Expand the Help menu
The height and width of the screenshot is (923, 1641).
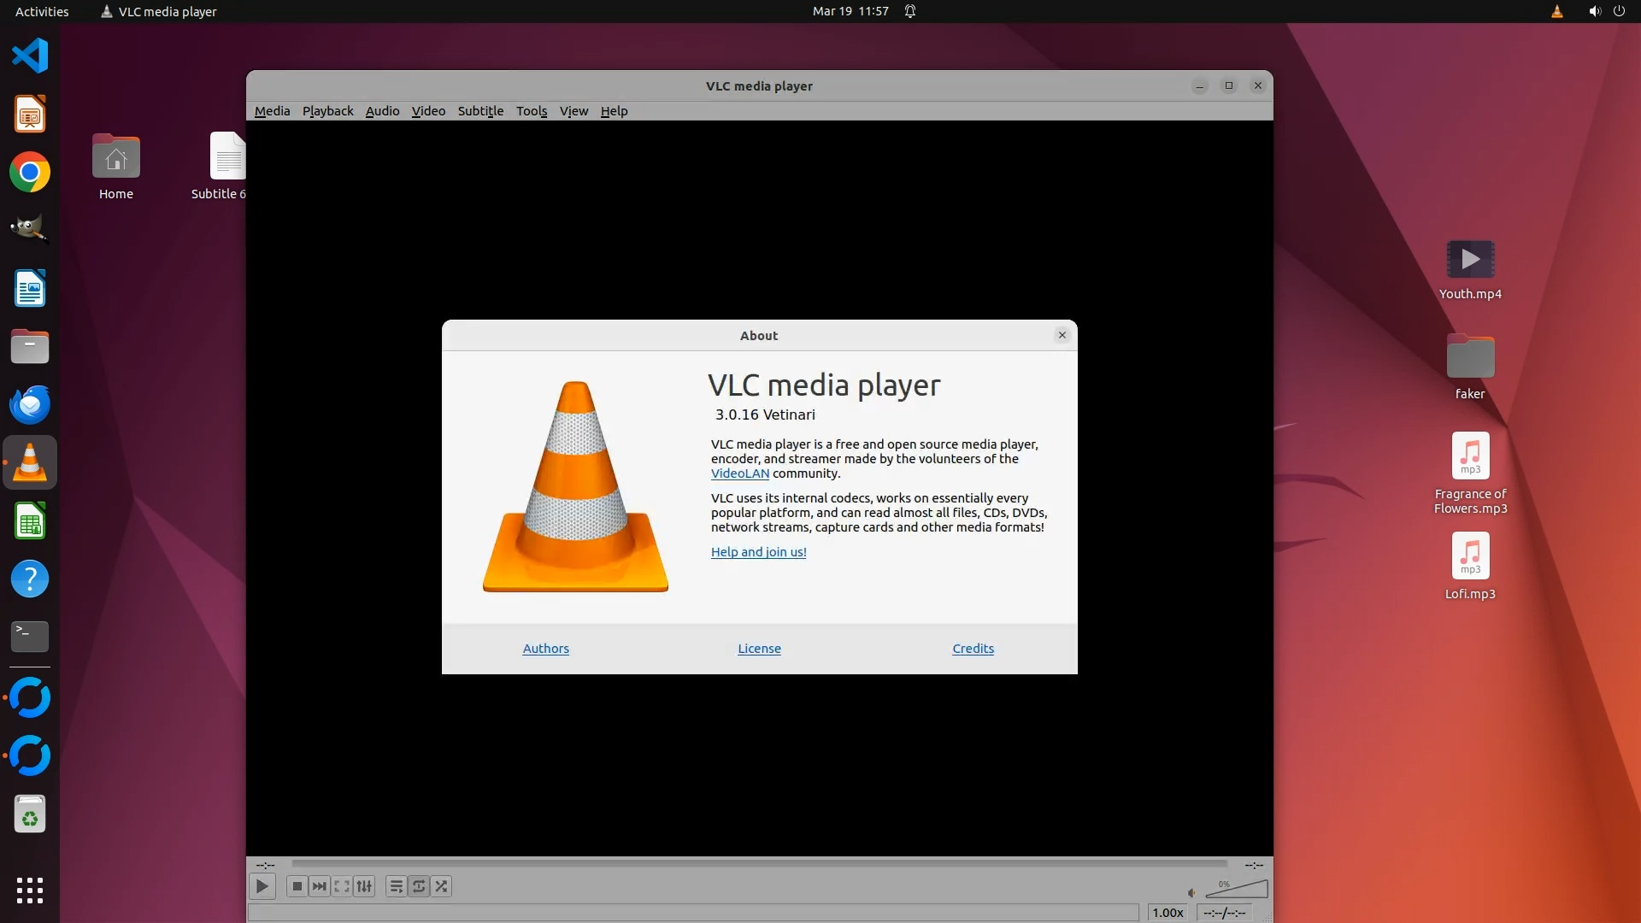coord(614,111)
